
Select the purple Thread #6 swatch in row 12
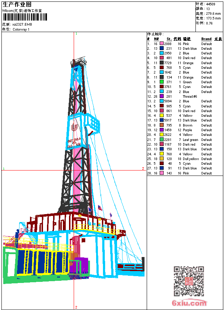pyautogui.click(x=161, y=97)
